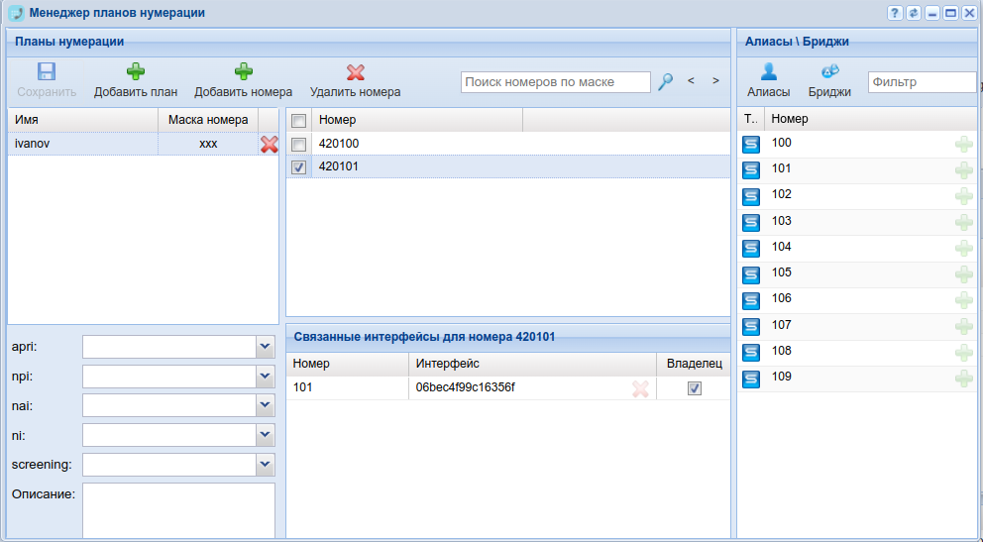Click the Маска номера column header
Screen dimensions: 983x542
coord(207,120)
